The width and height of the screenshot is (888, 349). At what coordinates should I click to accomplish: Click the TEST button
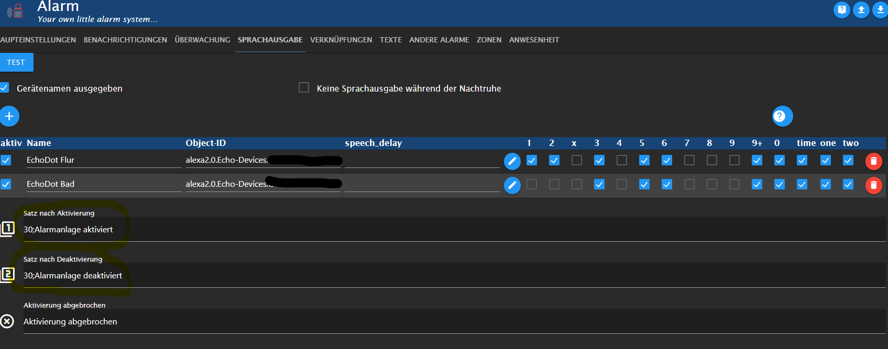coord(16,62)
